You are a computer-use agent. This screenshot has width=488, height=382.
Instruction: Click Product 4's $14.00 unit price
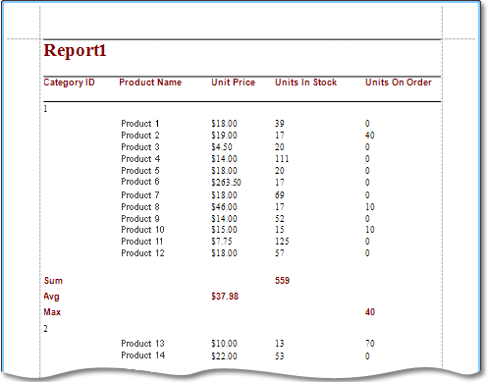click(224, 159)
